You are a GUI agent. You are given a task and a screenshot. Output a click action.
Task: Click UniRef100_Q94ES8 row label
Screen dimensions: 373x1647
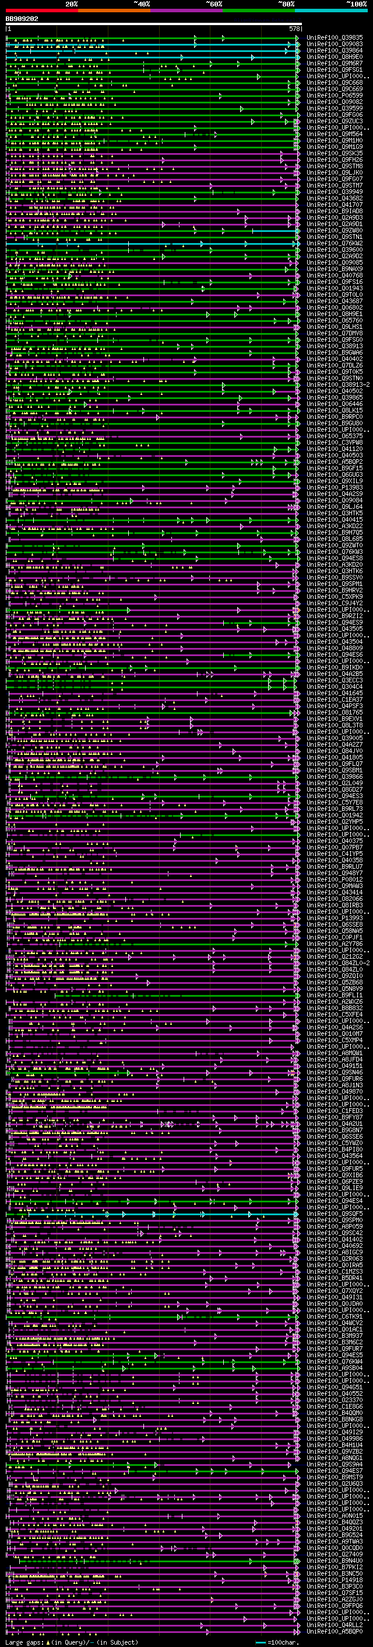pos(335,558)
